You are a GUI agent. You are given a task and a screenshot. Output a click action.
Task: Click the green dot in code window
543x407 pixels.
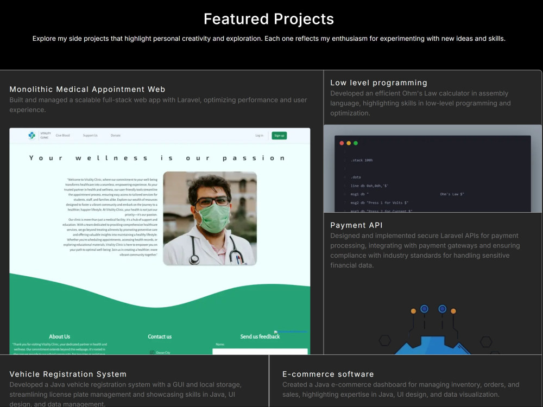coord(356,143)
